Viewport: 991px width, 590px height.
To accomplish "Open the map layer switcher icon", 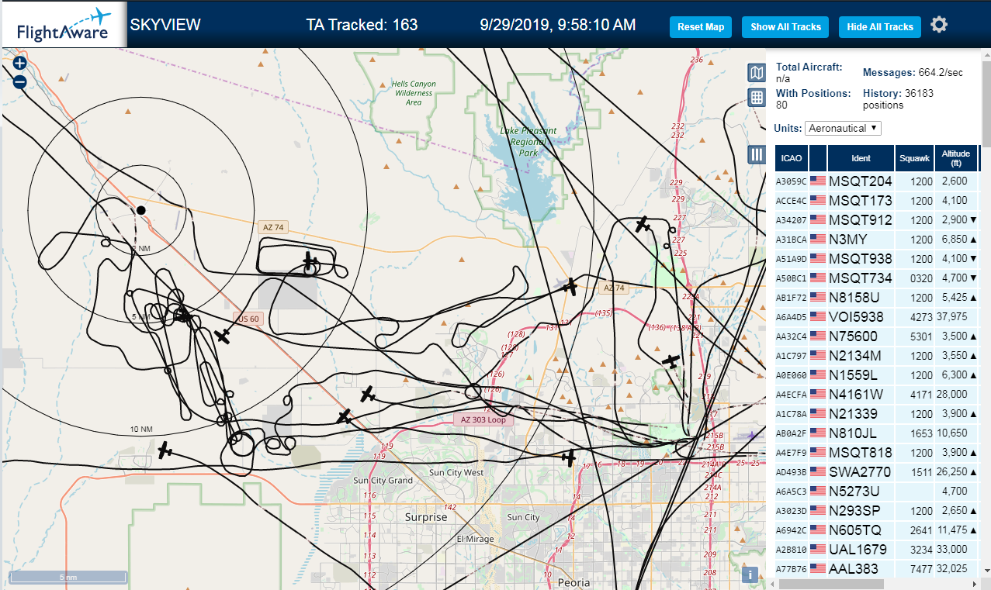I will (x=757, y=73).
